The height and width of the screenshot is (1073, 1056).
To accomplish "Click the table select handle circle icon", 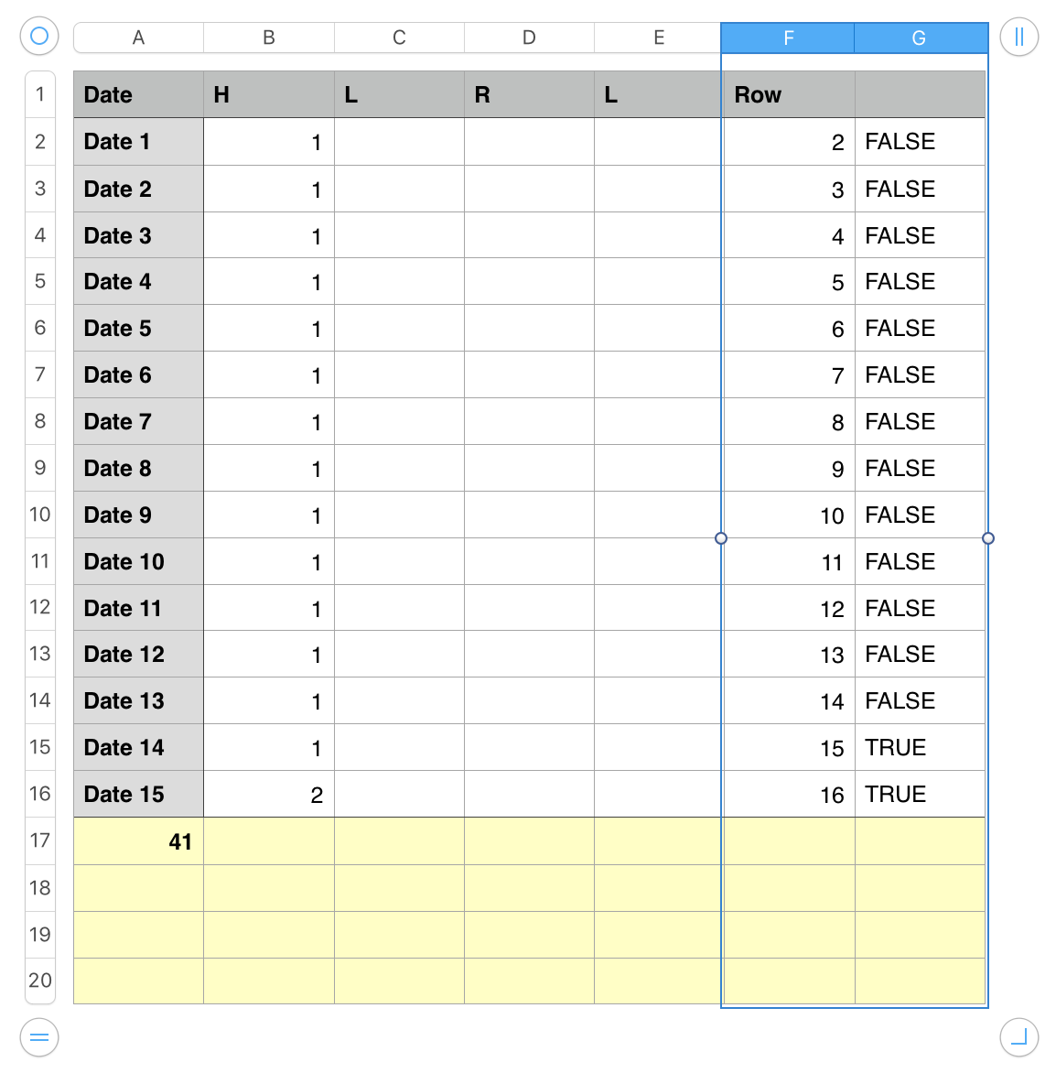I will pos(39,37).
